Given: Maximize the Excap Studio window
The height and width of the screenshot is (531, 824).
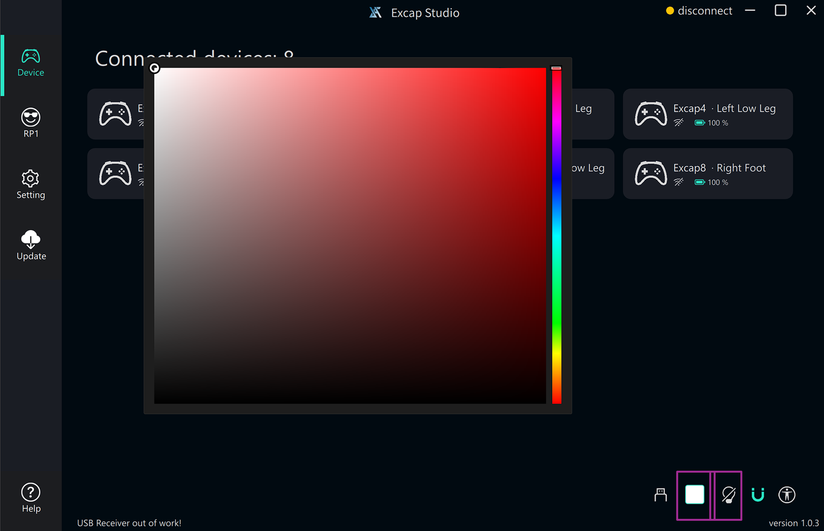Looking at the screenshot, I should click(780, 11).
